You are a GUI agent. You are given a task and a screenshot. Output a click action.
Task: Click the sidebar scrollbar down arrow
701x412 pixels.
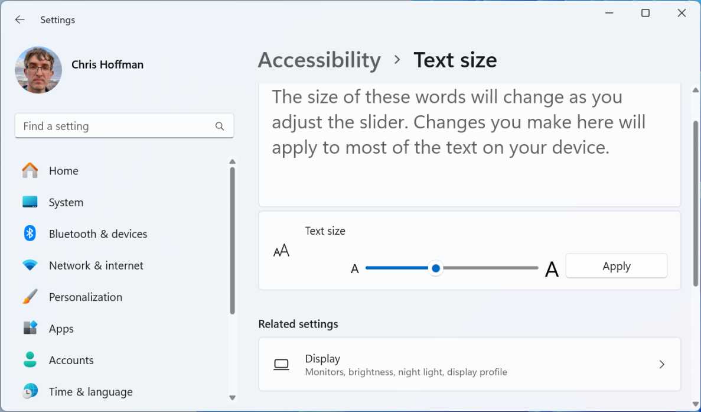tap(232, 398)
